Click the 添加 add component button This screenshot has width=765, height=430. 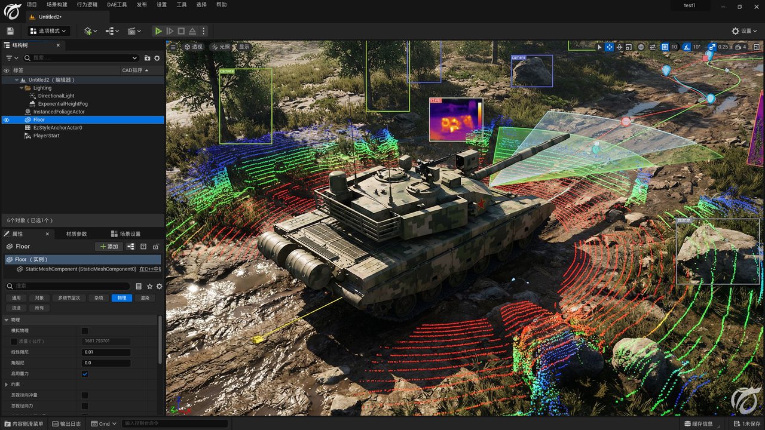click(x=109, y=247)
